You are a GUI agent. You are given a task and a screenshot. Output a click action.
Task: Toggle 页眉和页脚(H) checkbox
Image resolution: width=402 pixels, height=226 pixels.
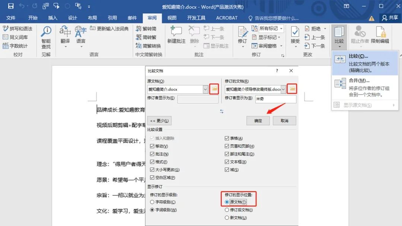pos(227,146)
